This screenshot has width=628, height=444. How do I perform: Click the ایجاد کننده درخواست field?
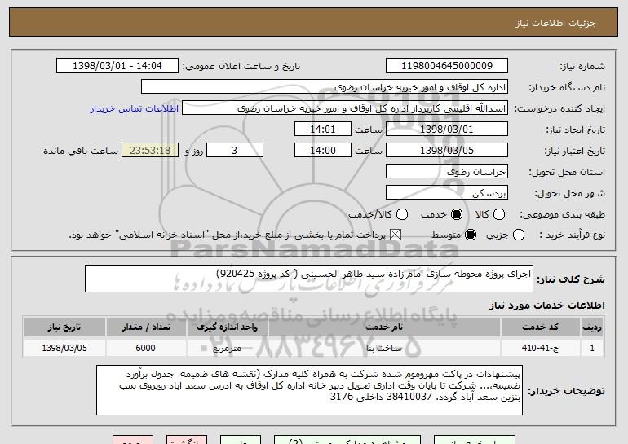click(345, 108)
